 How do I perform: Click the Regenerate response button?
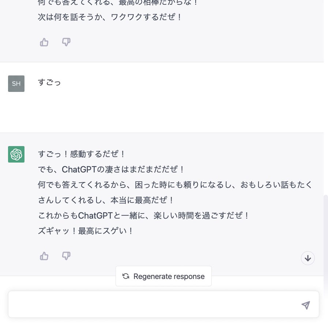pyautogui.click(x=163, y=276)
